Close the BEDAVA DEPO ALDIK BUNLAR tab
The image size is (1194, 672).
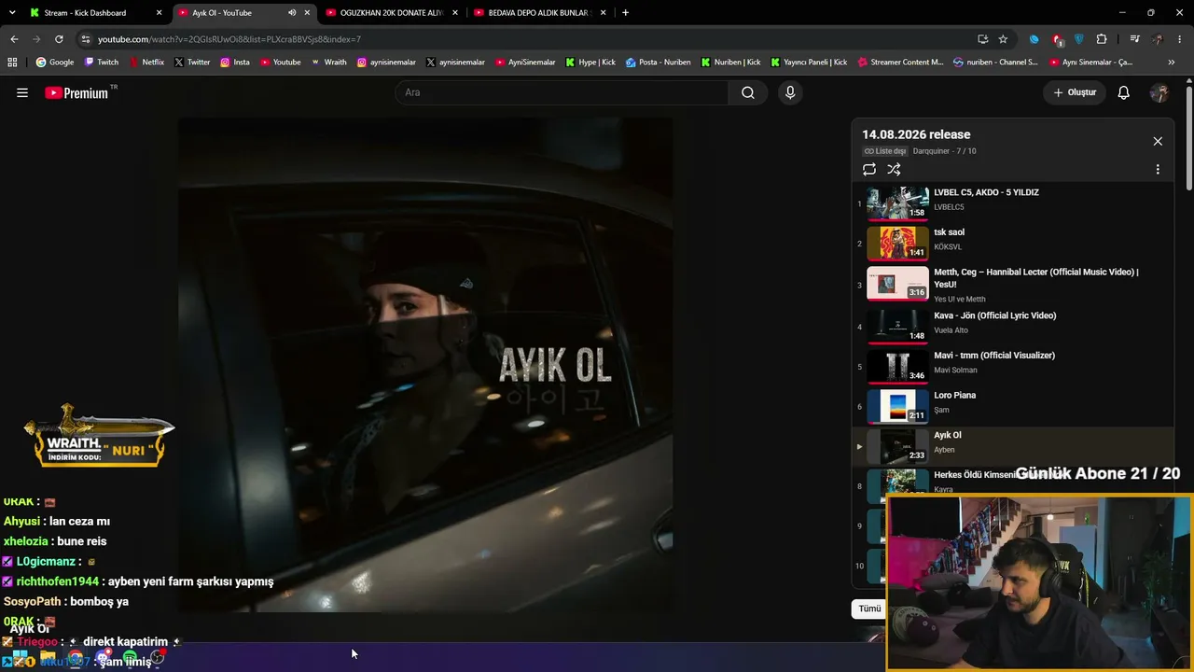click(x=603, y=13)
